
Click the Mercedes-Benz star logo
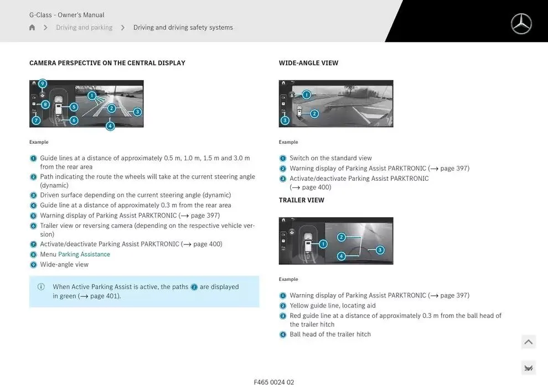(x=521, y=24)
